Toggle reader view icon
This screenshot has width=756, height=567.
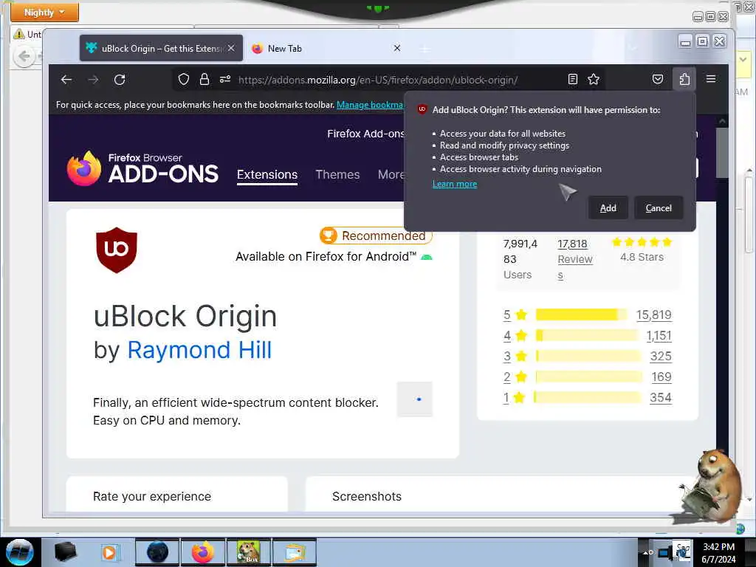pyautogui.click(x=572, y=79)
